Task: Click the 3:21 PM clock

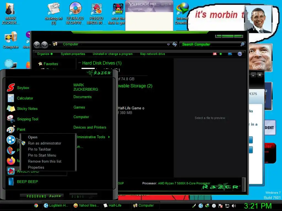Action: 258,206
